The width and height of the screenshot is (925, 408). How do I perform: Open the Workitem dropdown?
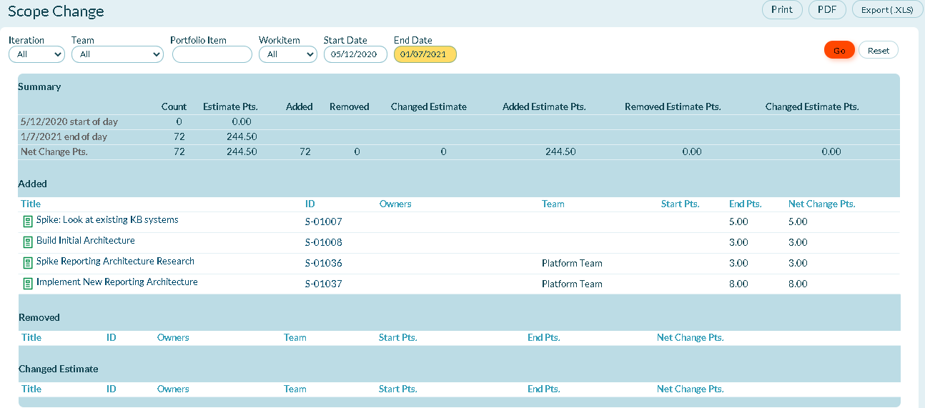pos(288,54)
